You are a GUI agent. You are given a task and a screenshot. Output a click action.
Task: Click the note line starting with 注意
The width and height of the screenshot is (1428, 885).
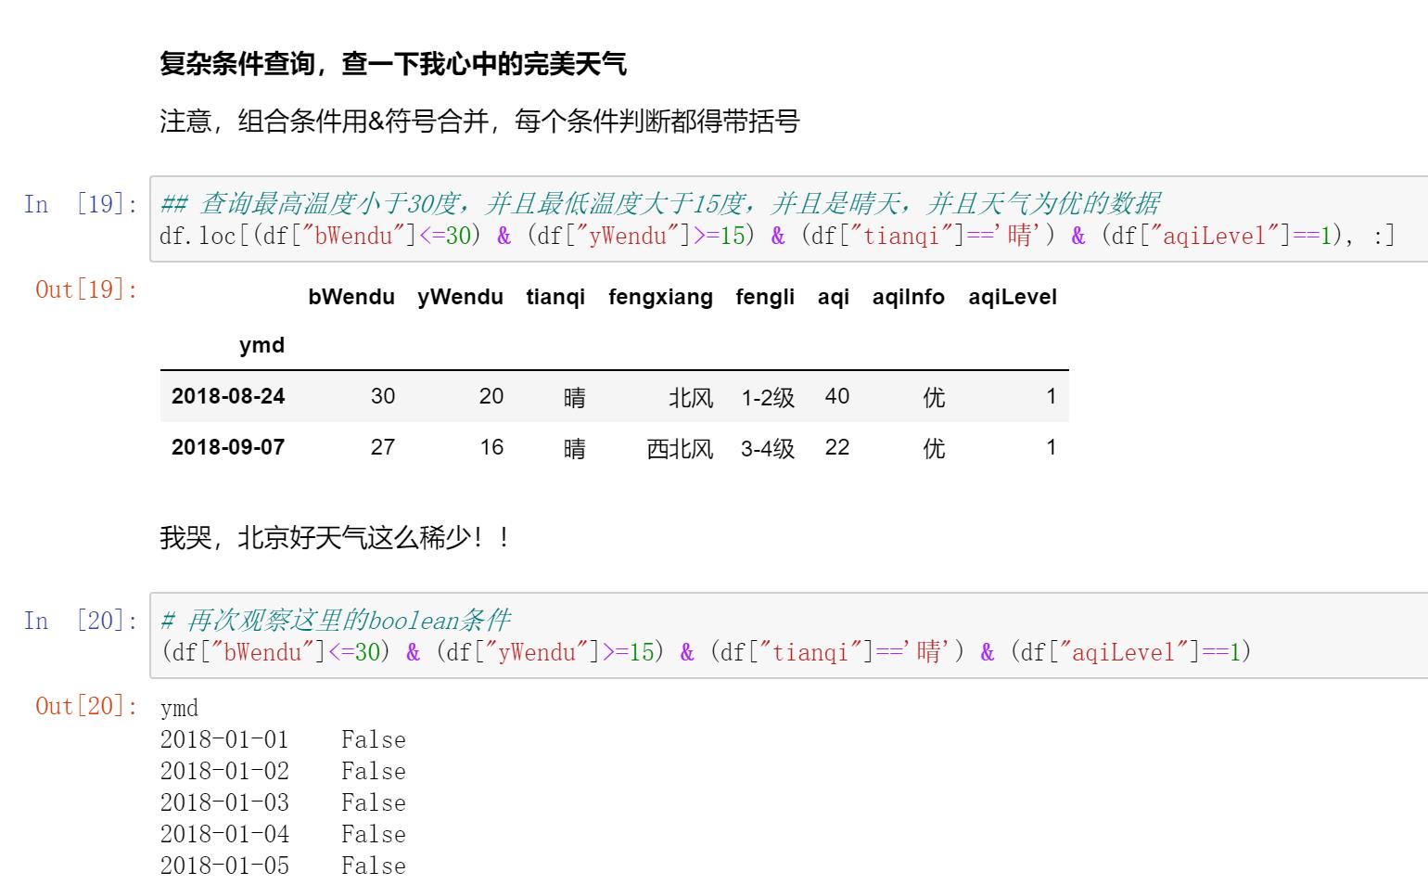click(x=479, y=122)
